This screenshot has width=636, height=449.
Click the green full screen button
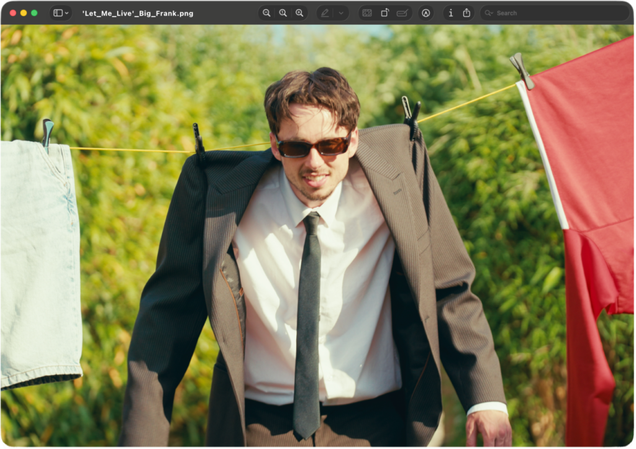tap(34, 13)
